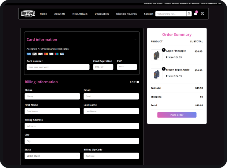Open the Apple Pineapple product thumbnail
This screenshot has width=227, height=168.
[x=156, y=55]
